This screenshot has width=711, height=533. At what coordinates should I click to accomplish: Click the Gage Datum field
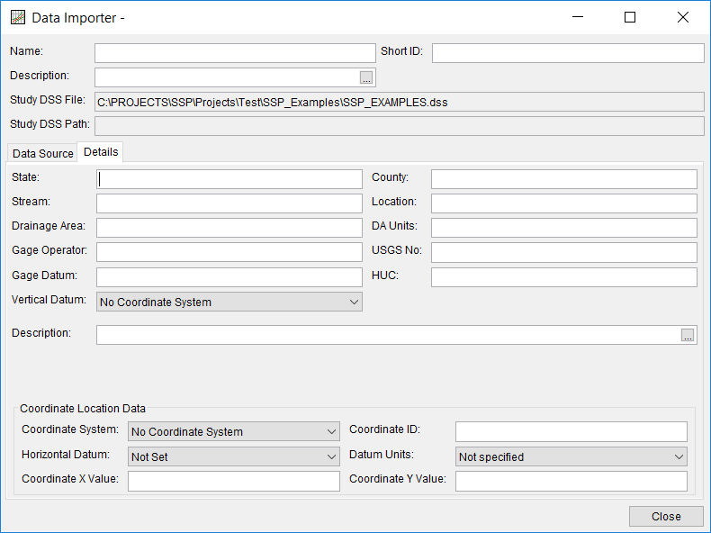click(x=229, y=277)
